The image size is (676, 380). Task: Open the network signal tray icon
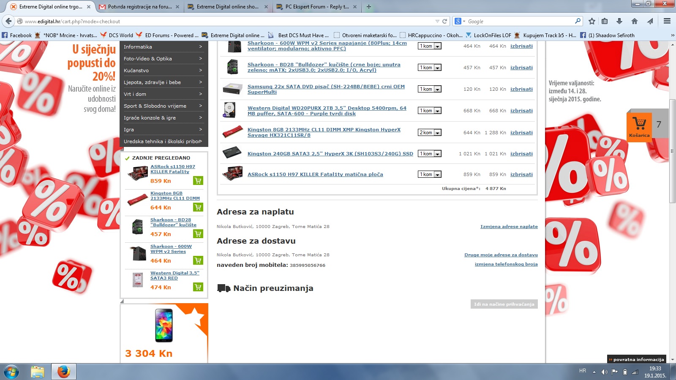click(x=635, y=372)
